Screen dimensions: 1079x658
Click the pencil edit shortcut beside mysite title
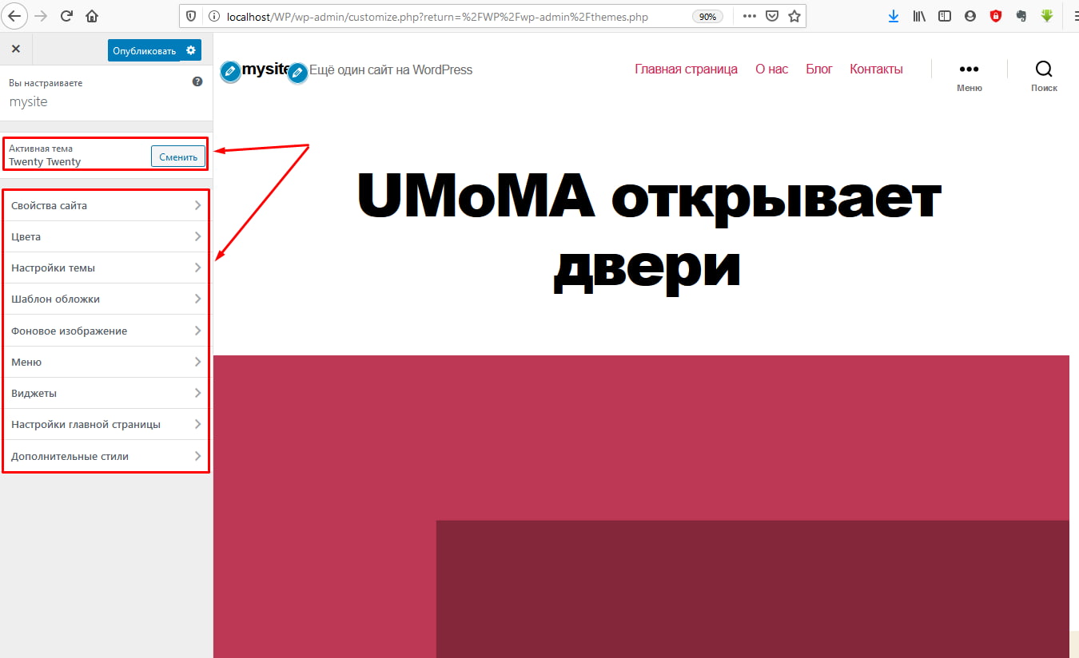tap(230, 72)
